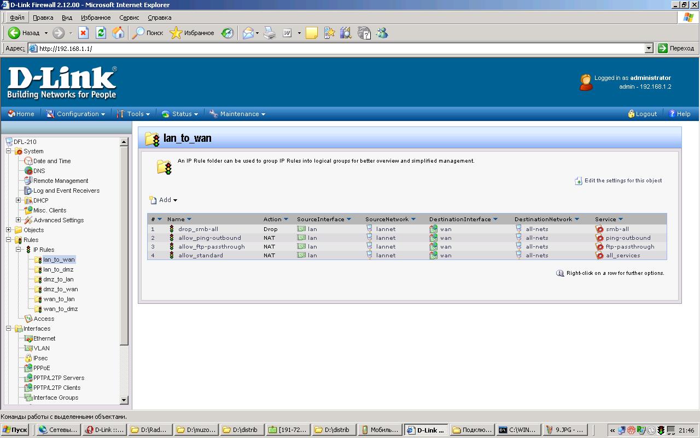Click the Access rules icon
This screenshot has width=700, height=438.
tap(28, 319)
